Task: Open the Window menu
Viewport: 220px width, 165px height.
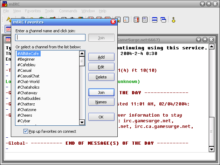Action: coord(88,11)
